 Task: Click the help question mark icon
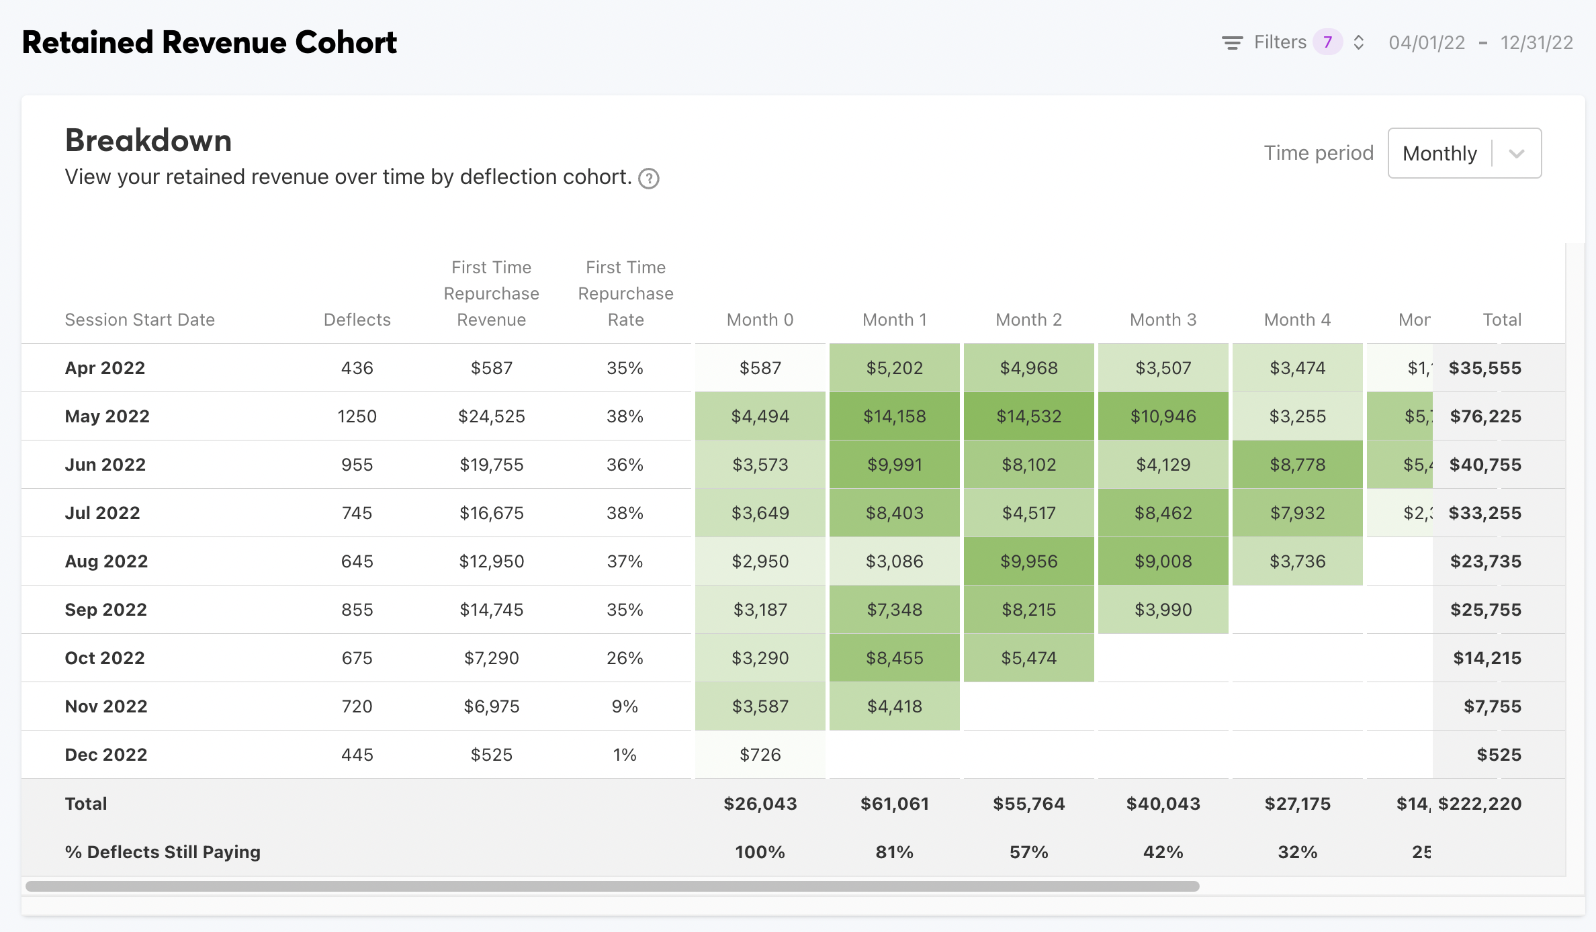click(x=648, y=179)
